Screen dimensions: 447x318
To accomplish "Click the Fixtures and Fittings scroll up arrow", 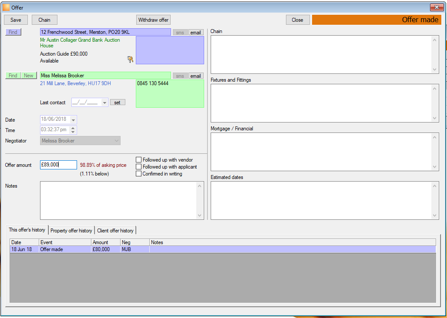I will [x=434, y=89].
